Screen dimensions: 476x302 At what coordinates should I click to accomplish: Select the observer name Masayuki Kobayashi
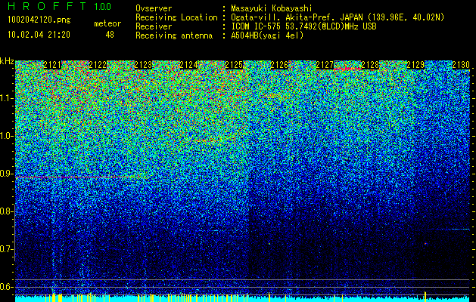[x=272, y=8]
